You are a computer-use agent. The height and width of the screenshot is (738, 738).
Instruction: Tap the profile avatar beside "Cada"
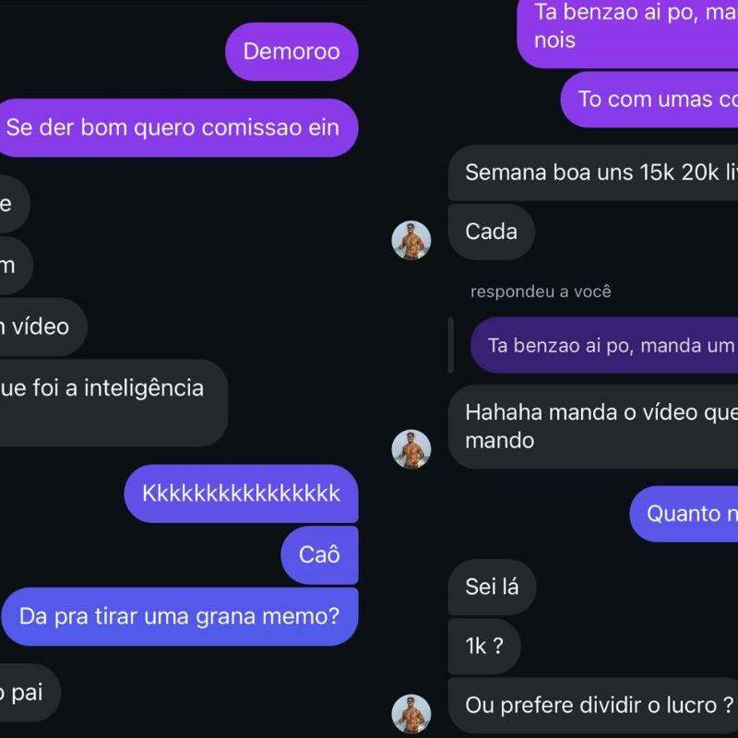click(x=411, y=240)
